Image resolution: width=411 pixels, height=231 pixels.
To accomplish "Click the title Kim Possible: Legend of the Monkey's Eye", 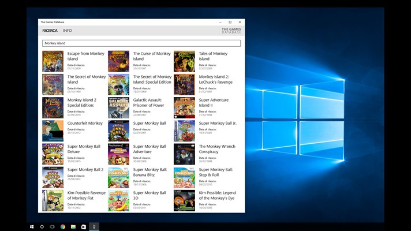I will [x=217, y=195].
